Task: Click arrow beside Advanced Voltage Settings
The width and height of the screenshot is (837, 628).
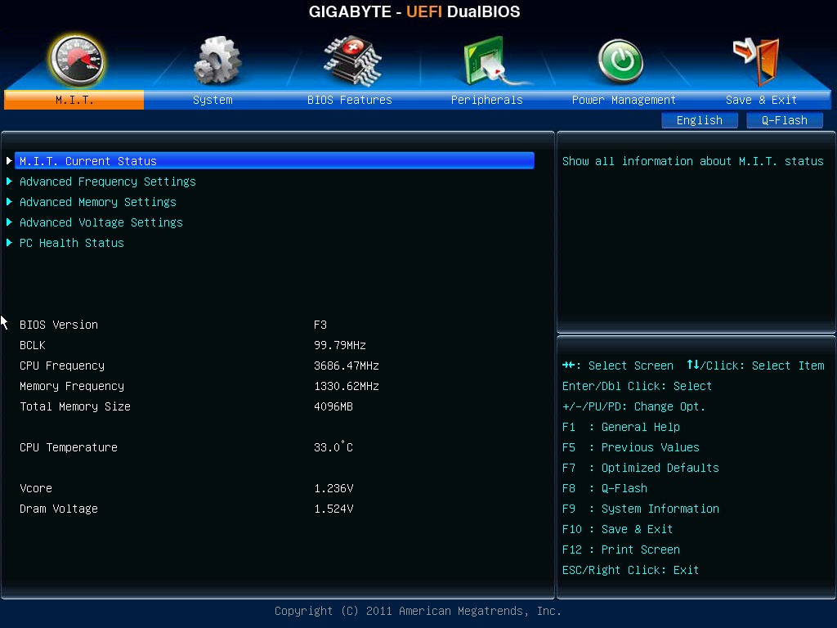Action: click(9, 222)
